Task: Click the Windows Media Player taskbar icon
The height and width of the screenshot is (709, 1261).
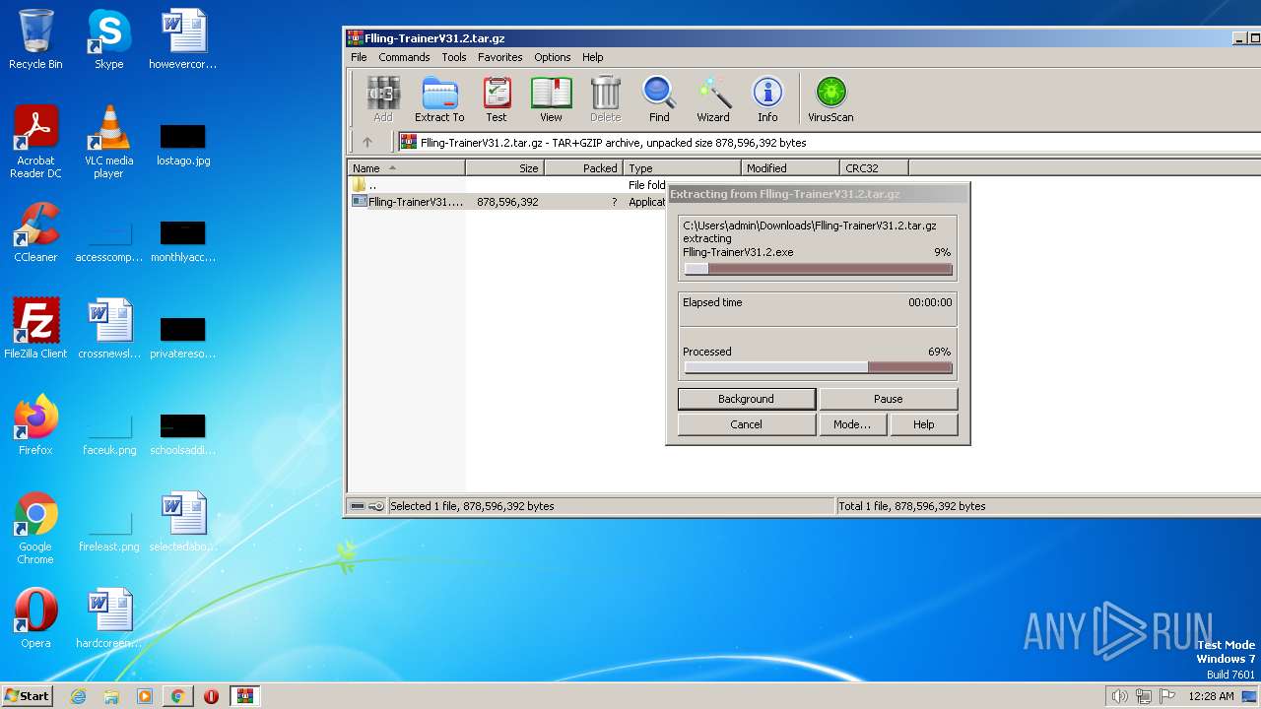Action: coord(145,696)
